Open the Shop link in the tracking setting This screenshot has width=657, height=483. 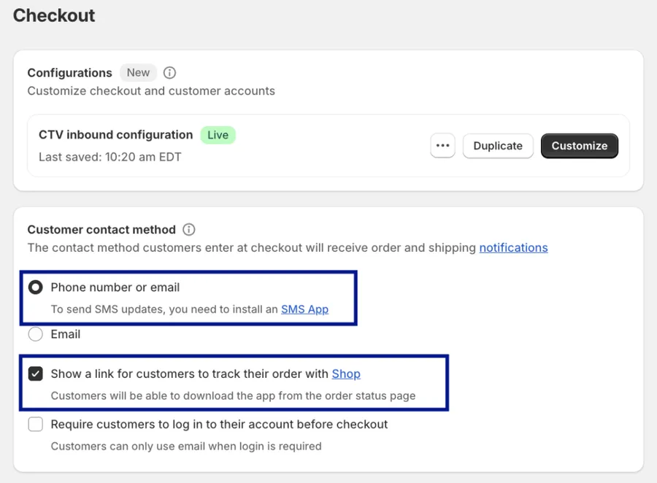345,374
